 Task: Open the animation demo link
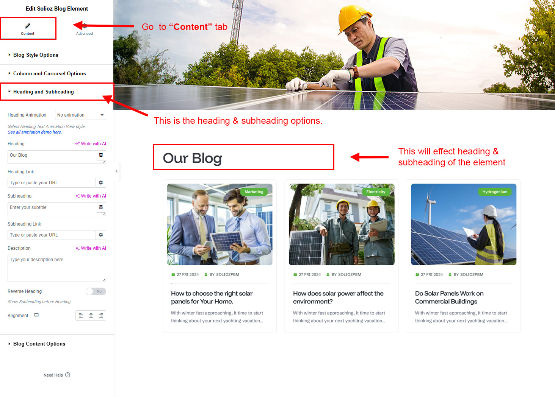pyautogui.click(x=34, y=132)
